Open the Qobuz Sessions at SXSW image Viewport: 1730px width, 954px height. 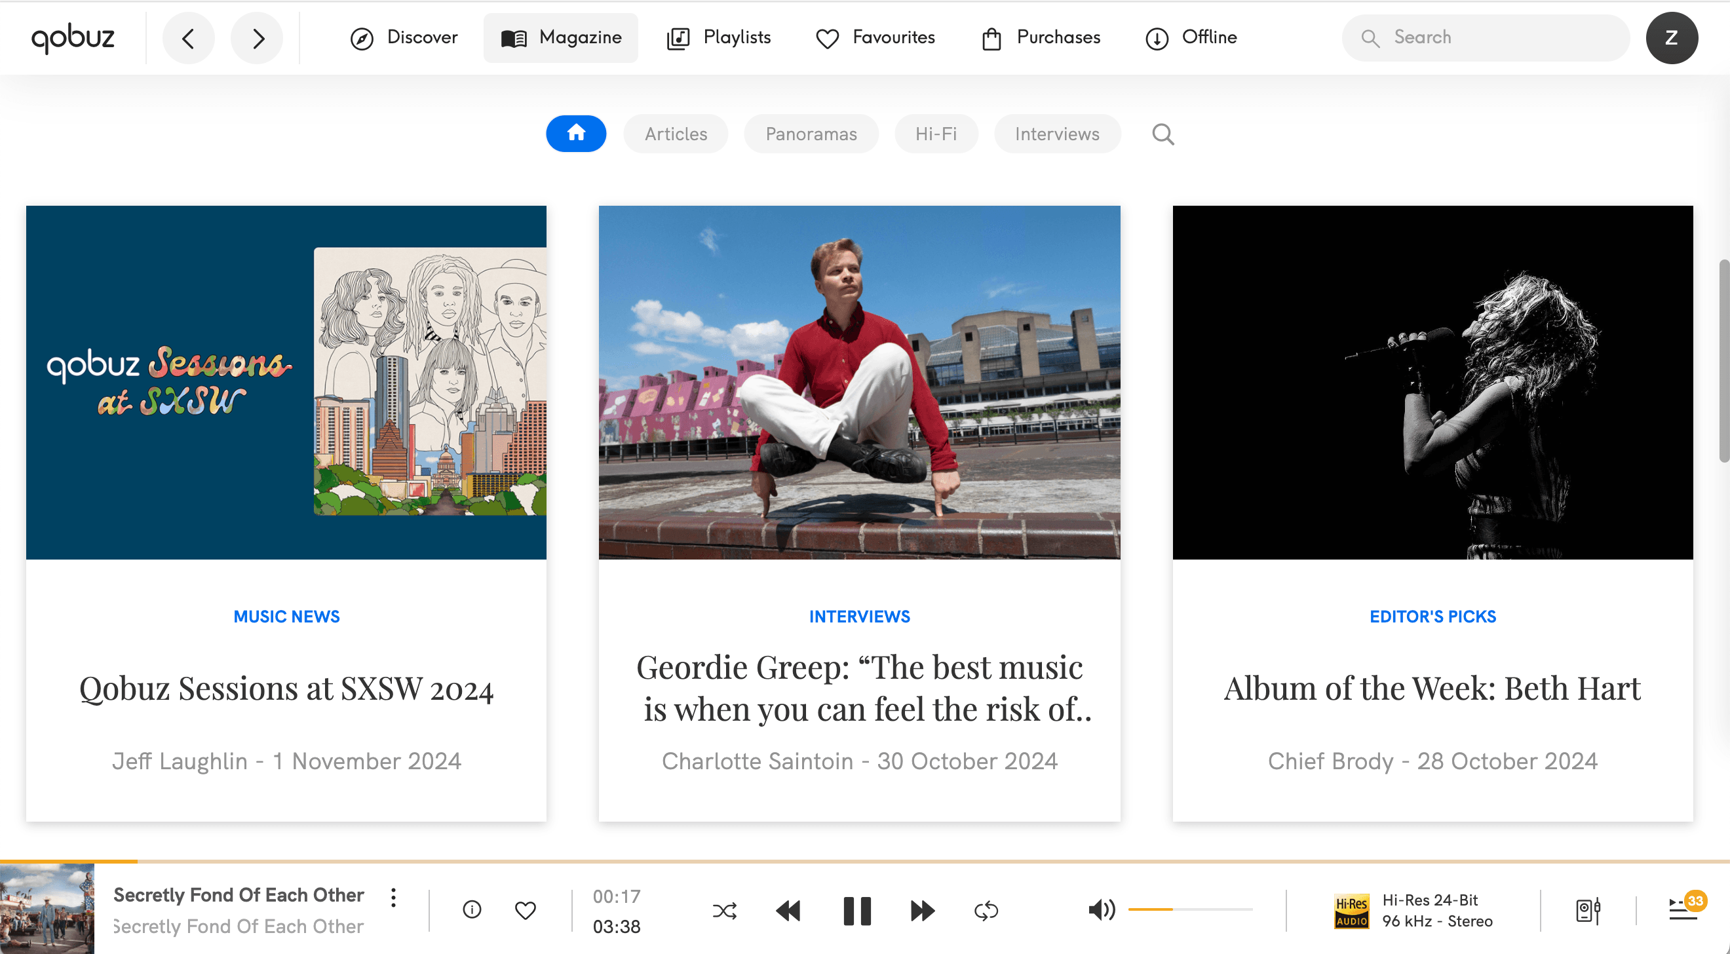click(286, 382)
